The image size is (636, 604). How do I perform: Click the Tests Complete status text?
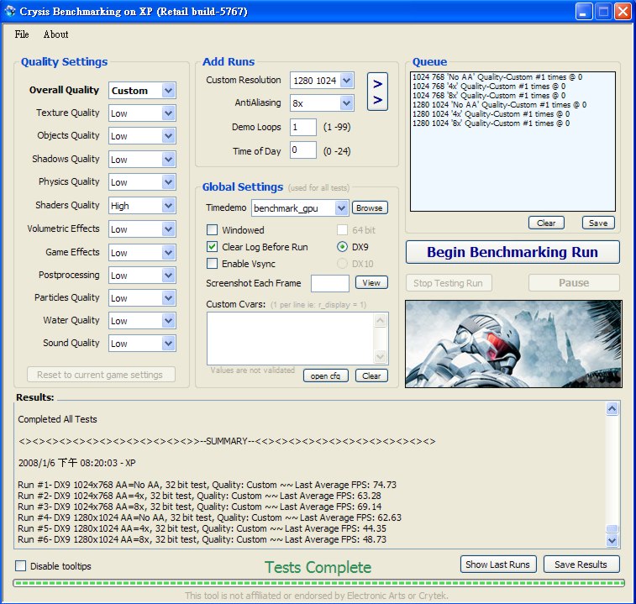click(x=318, y=567)
